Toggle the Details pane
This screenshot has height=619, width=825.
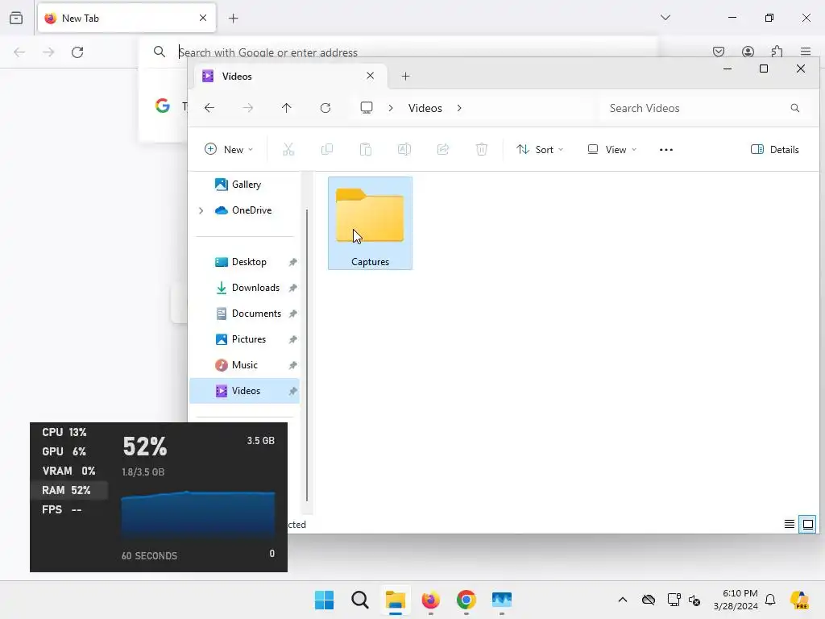[x=774, y=149]
